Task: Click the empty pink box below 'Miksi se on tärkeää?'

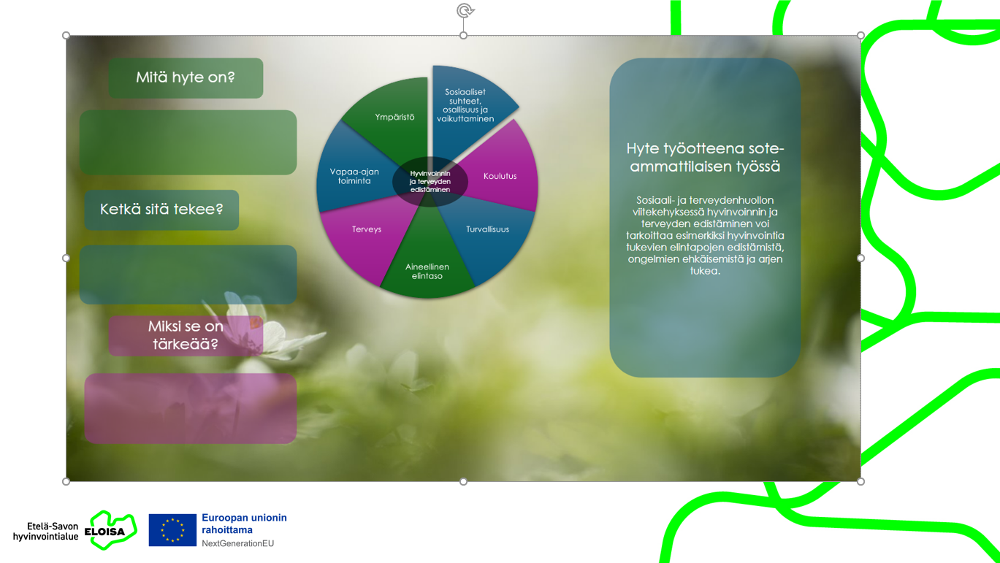Action: click(191, 408)
